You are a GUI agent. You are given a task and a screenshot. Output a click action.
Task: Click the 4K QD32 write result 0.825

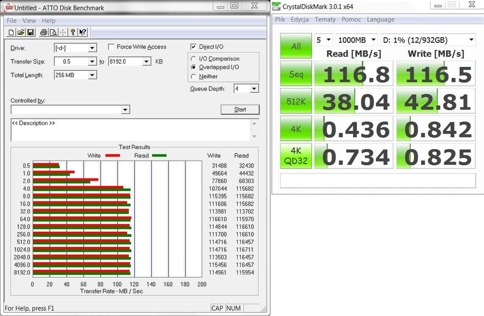point(436,156)
